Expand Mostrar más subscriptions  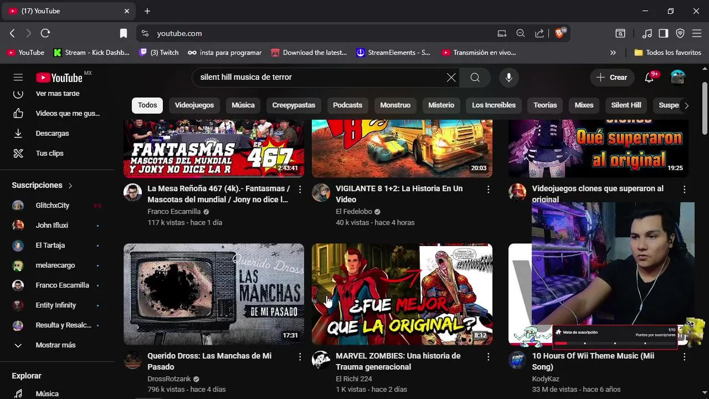point(55,345)
